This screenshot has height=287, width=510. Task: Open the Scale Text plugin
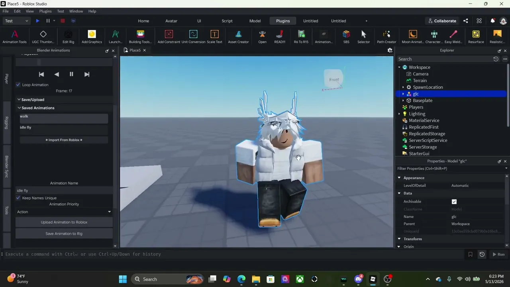pyautogui.click(x=214, y=37)
